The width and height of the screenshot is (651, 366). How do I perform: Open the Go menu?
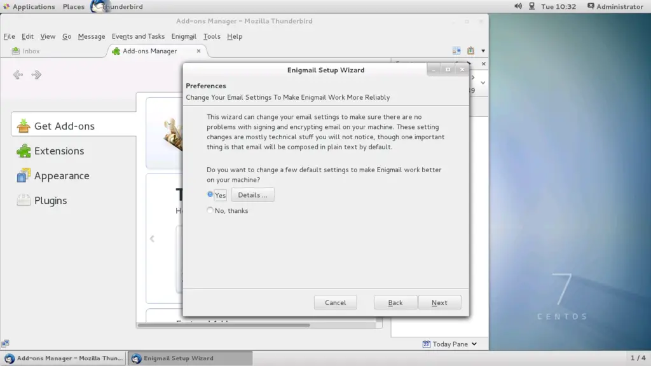(66, 36)
